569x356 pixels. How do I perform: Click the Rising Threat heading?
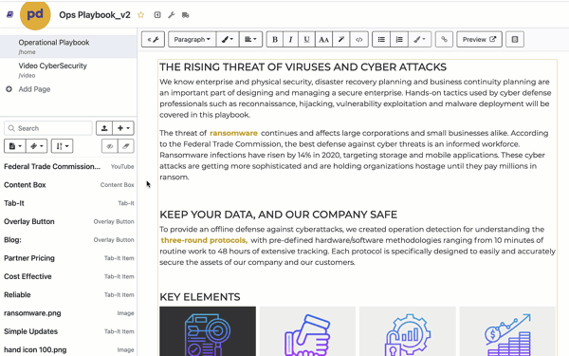303,67
